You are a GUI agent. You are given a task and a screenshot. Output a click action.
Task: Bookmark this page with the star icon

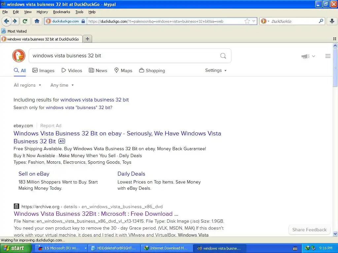tap(247, 21)
